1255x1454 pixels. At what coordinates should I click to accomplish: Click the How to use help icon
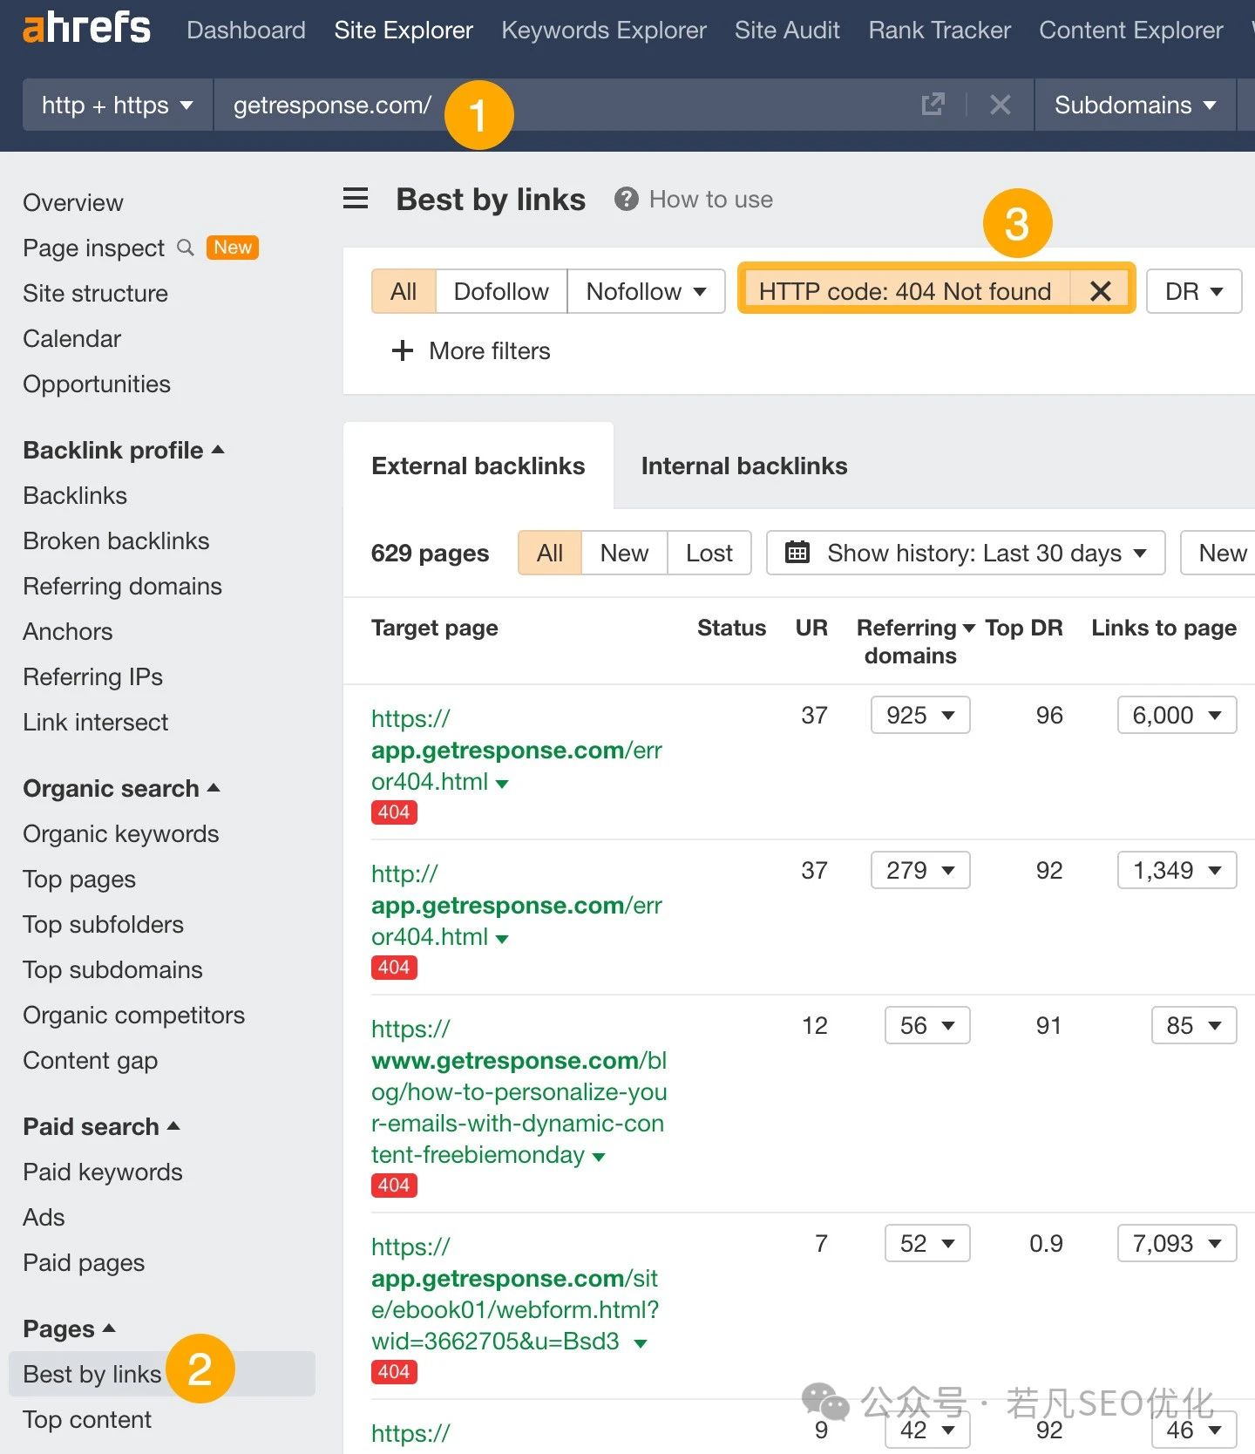tap(626, 200)
